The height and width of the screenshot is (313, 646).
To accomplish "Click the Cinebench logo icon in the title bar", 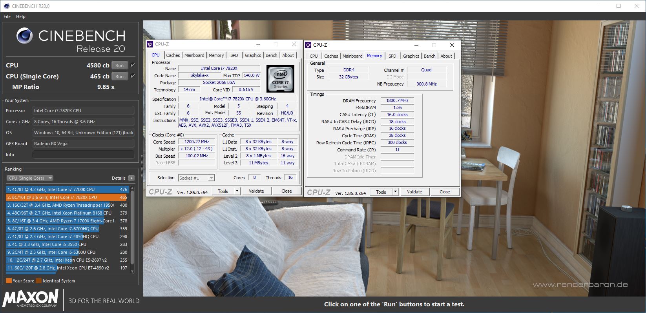I will pos(6,6).
